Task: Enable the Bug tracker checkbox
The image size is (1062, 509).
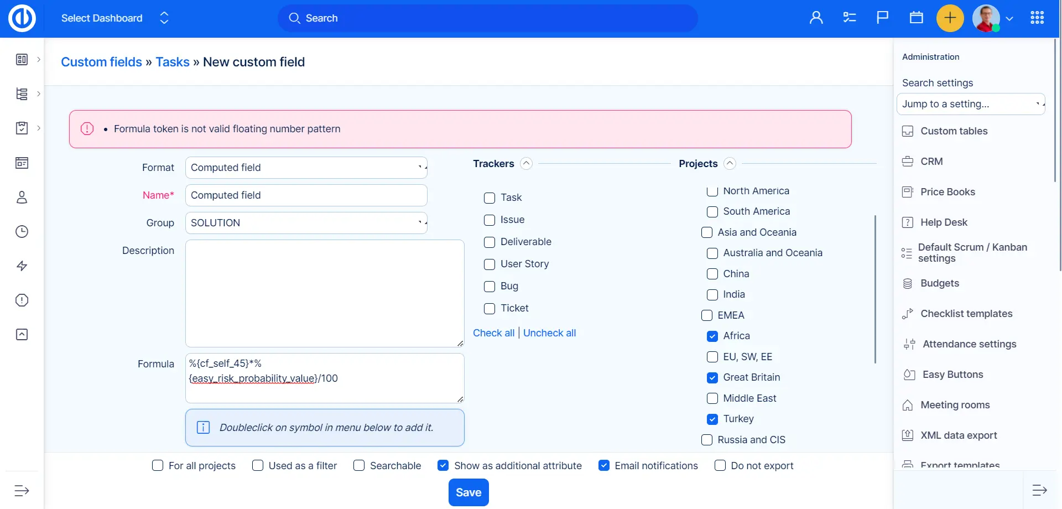Action: pyautogui.click(x=490, y=287)
